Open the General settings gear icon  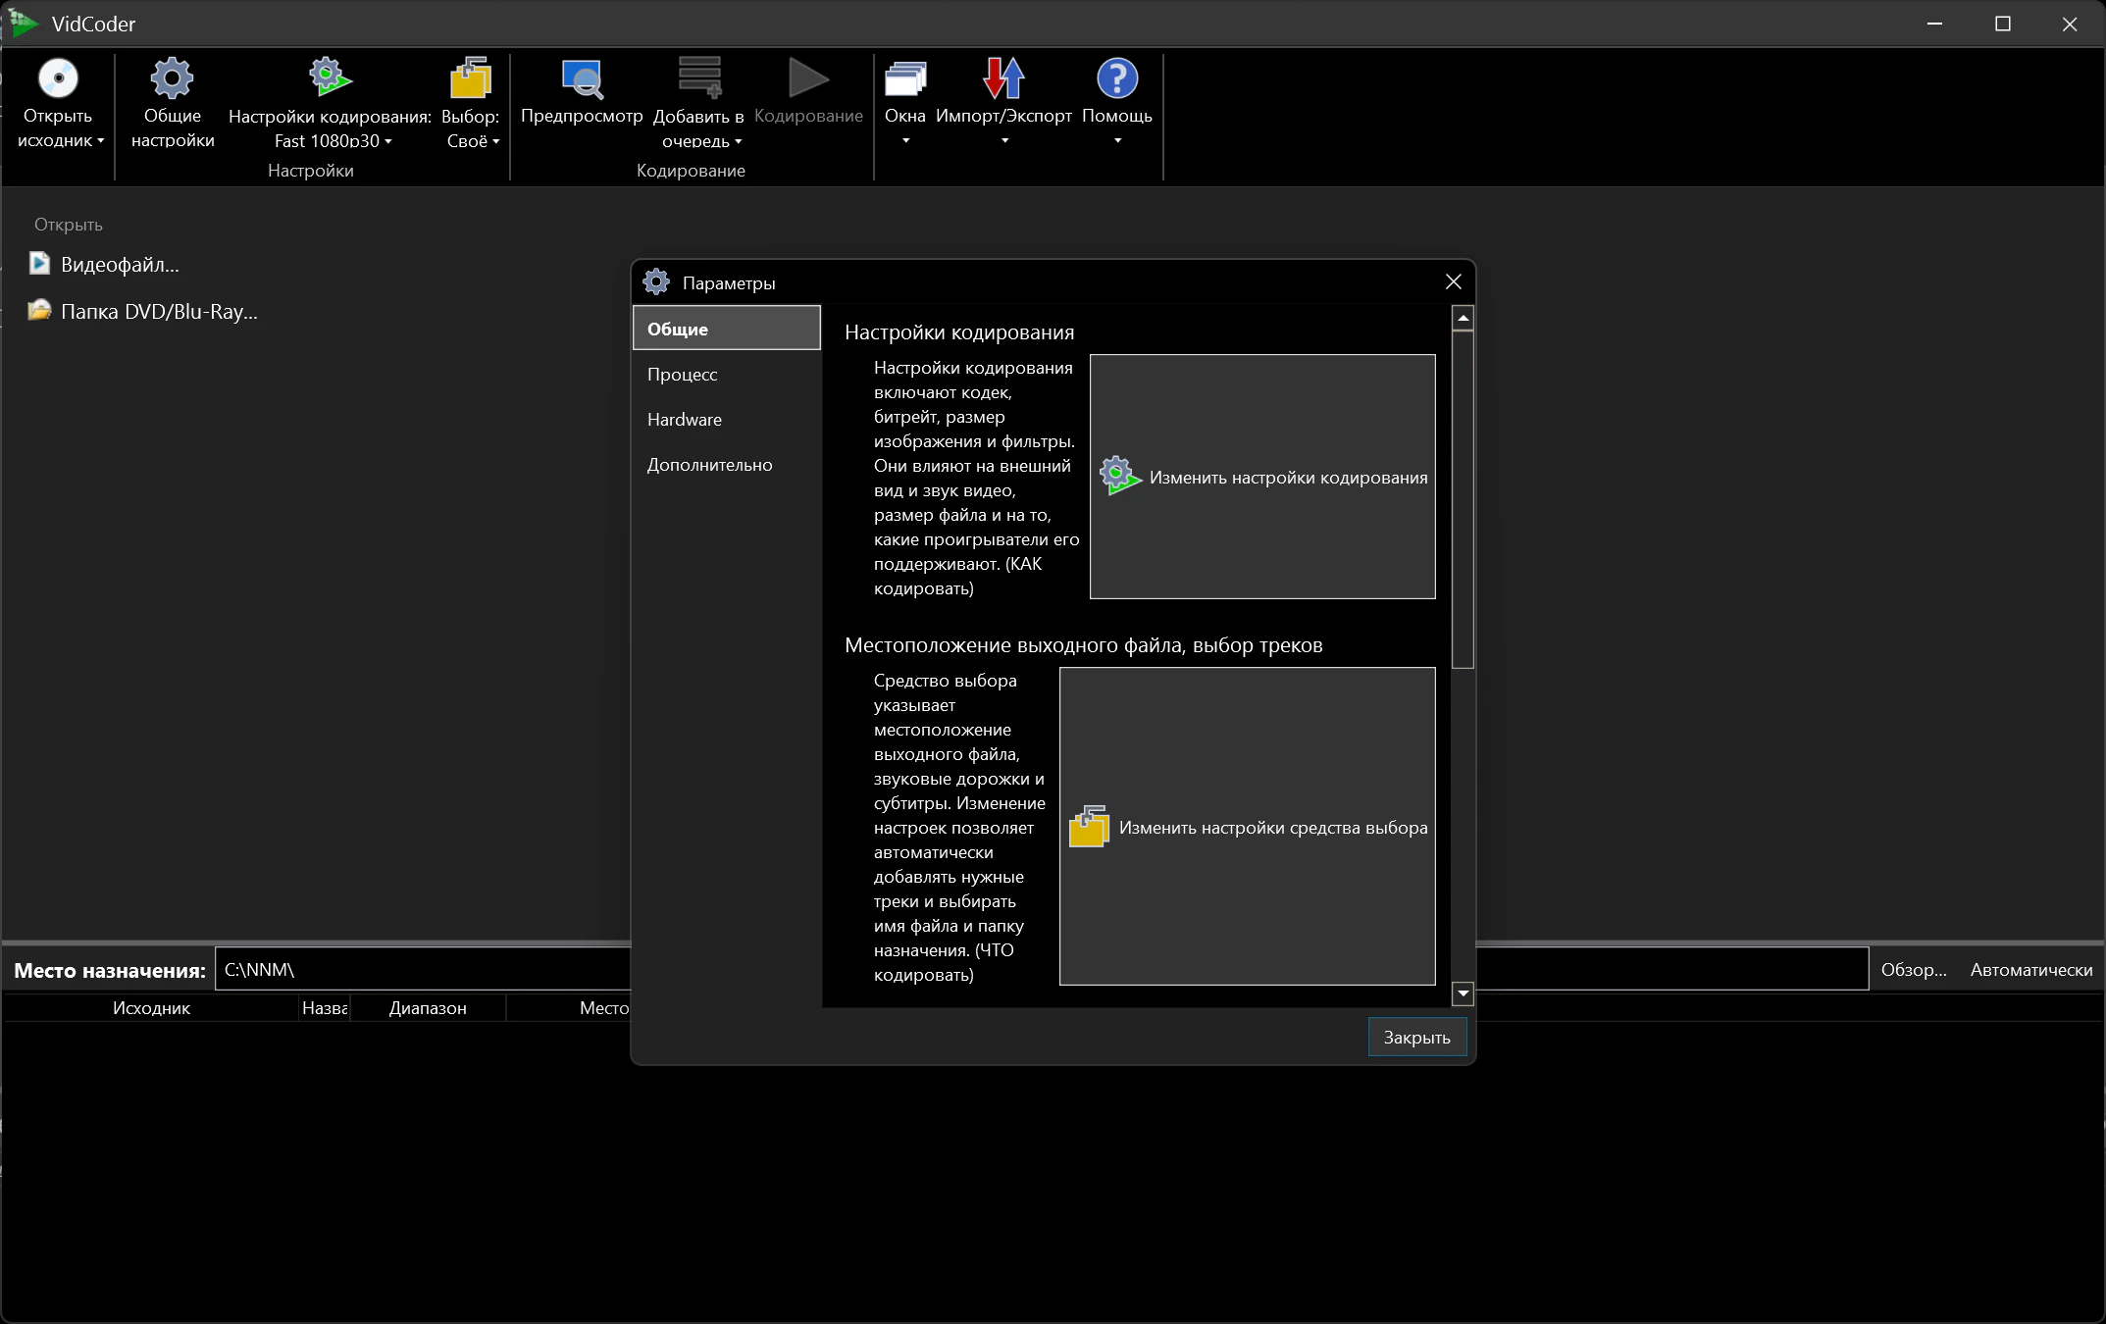tap(172, 79)
